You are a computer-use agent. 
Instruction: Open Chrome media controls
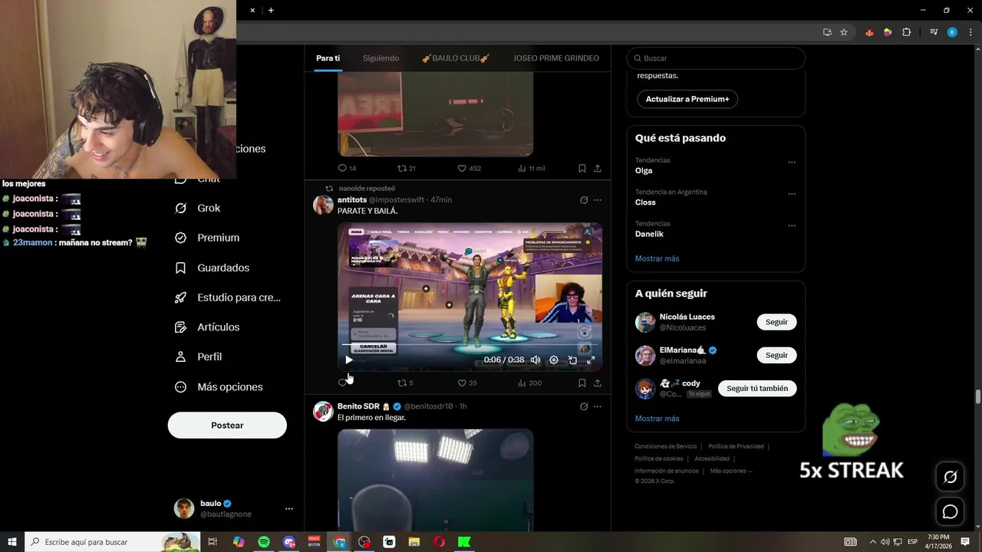934,32
